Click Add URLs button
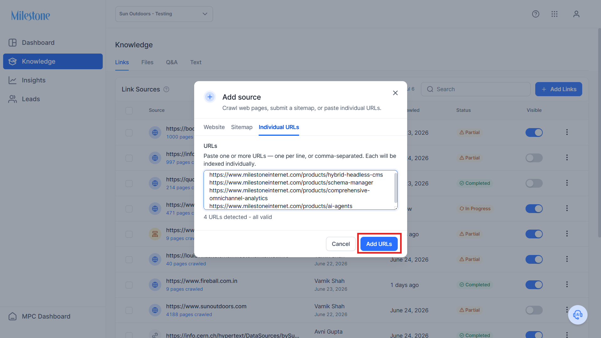This screenshot has width=601, height=338. click(x=379, y=244)
